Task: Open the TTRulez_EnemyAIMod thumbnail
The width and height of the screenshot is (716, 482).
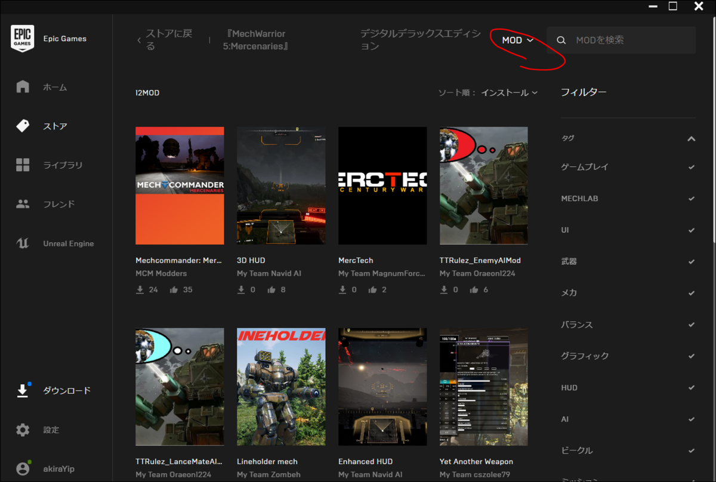Action: [x=484, y=186]
